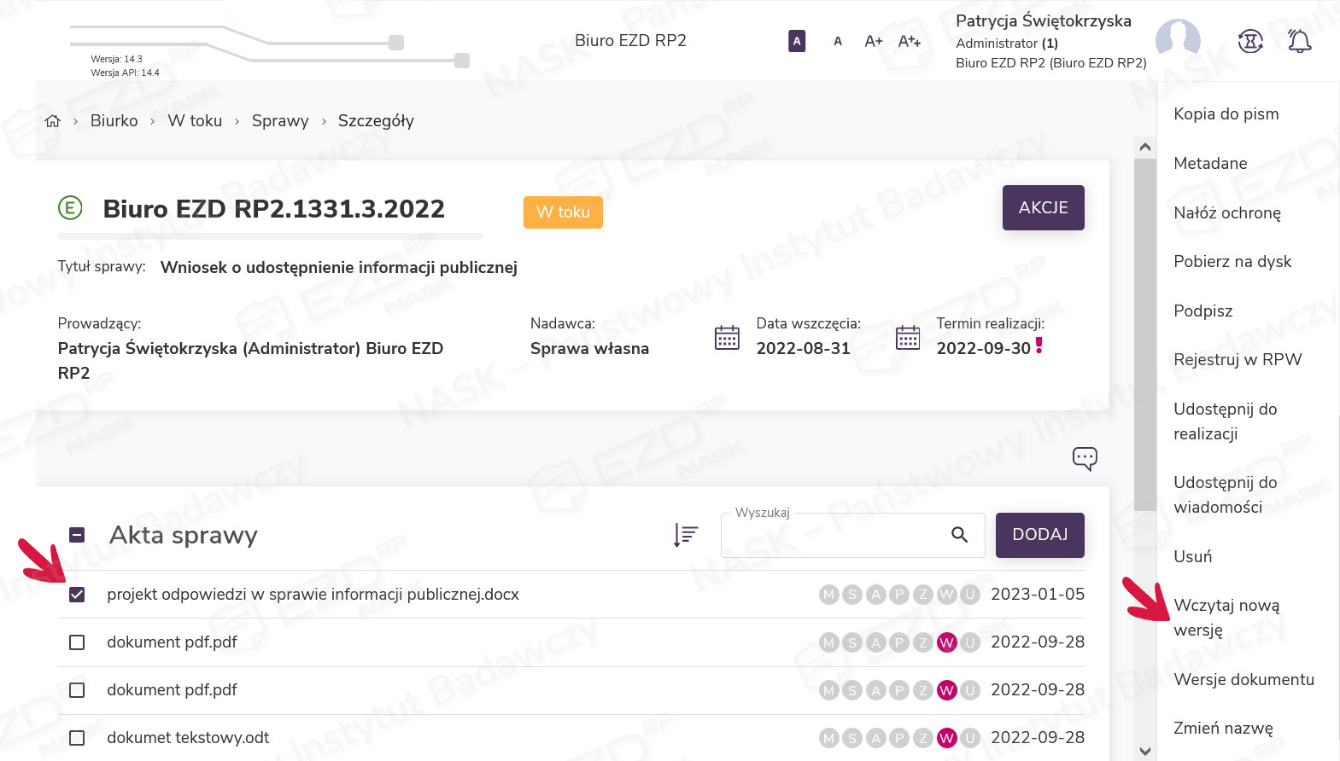Select Podpisz in the actions menu
The height and width of the screenshot is (761, 1340).
(x=1202, y=311)
